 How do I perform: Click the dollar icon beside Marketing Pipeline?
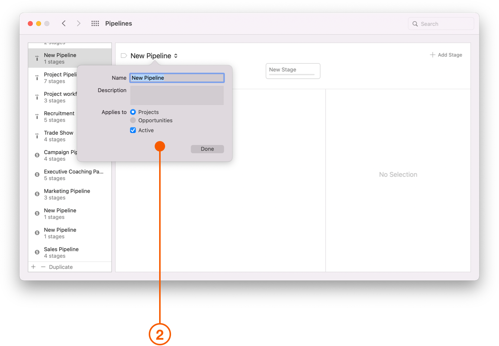[37, 193]
